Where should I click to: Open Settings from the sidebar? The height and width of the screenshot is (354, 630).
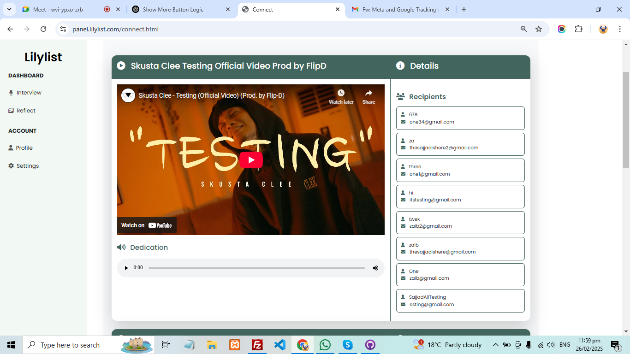coord(27,166)
